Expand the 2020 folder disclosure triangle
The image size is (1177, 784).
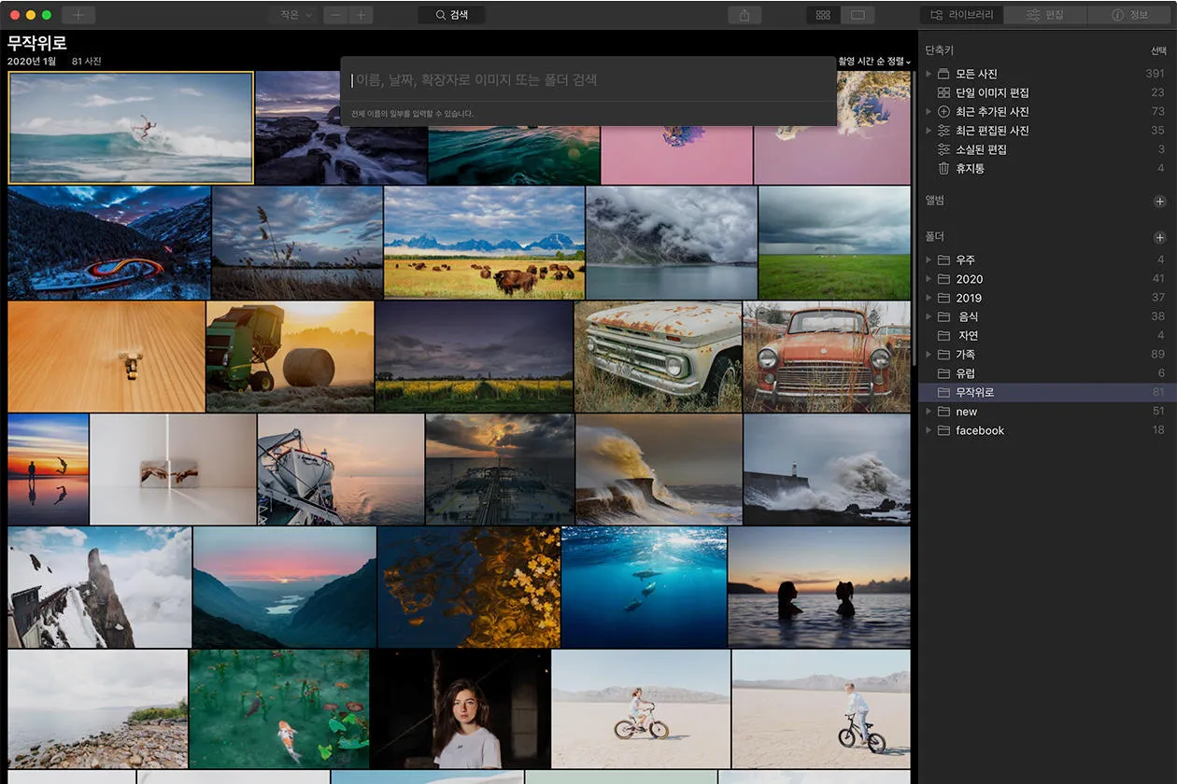click(929, 279)
